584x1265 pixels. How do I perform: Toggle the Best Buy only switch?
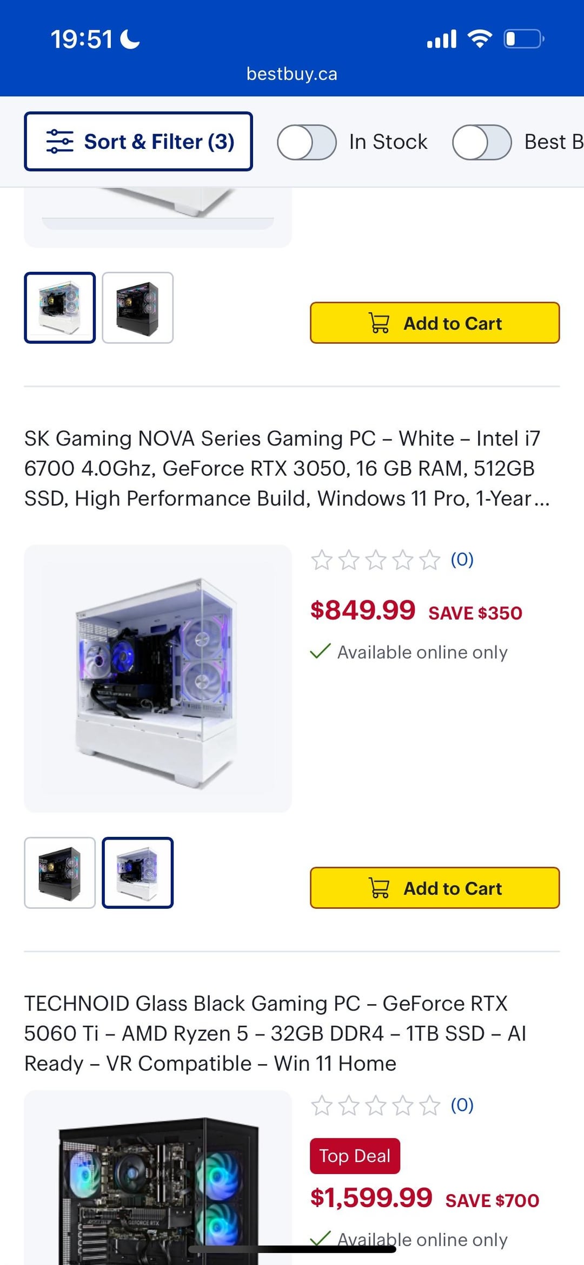[x=482, y=142]
